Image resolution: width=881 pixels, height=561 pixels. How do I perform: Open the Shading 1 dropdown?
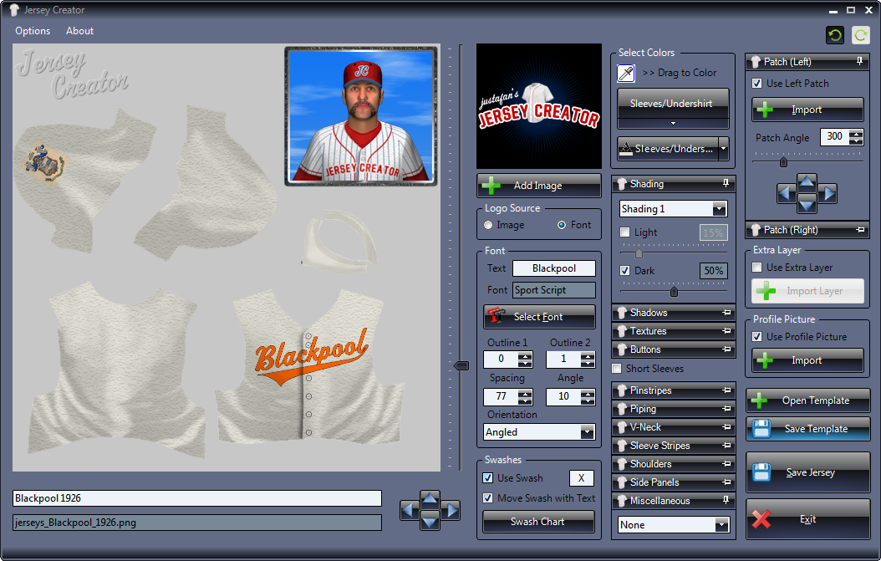[x=719, y=209]
